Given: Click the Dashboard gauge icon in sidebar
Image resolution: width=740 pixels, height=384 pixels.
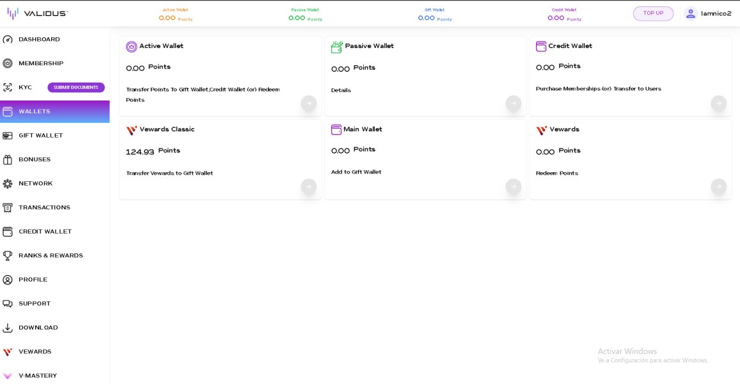Looking at the screenshot, I should 8,40.
